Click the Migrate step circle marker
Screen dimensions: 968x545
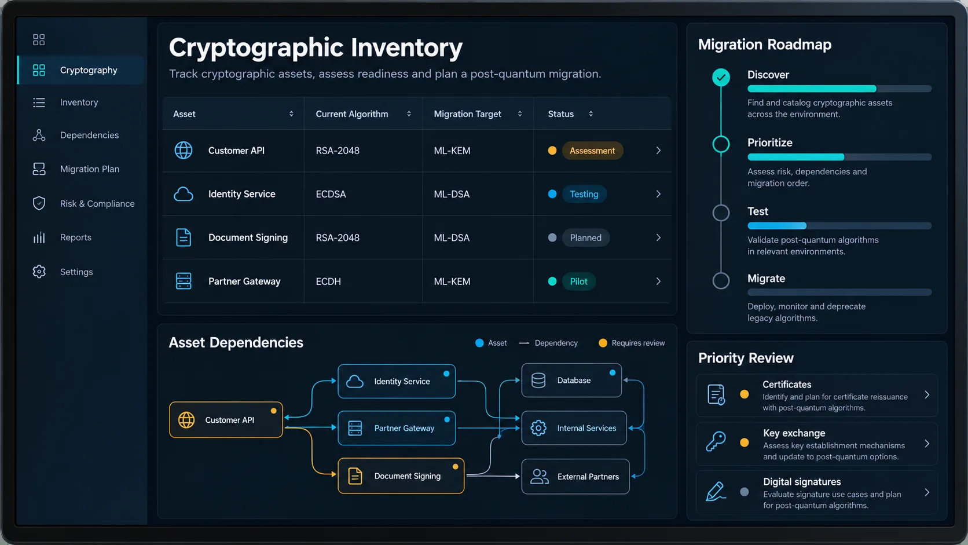click(721, 280)
